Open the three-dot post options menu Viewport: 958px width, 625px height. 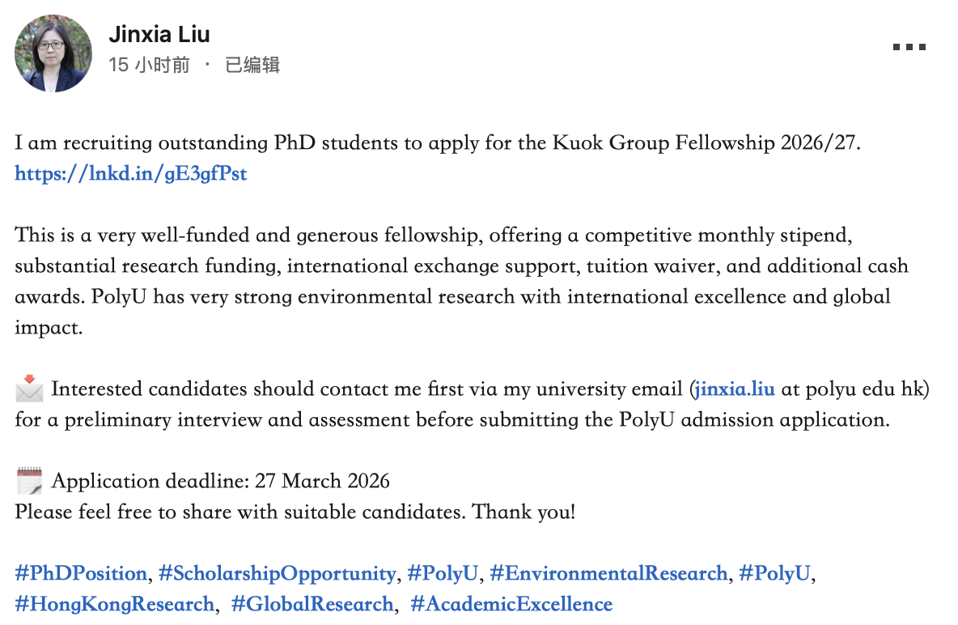pos(909,47)
